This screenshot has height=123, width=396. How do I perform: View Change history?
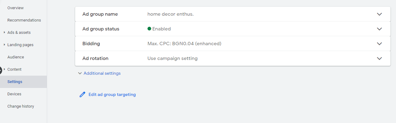pos(21,106)
